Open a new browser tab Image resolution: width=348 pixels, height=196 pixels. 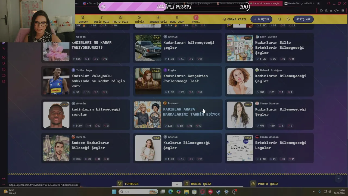318,4
